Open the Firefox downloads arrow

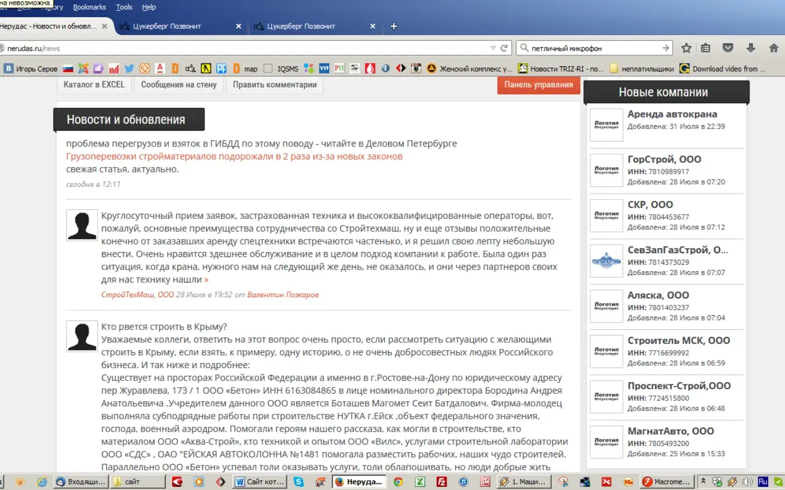pos(751,48)
